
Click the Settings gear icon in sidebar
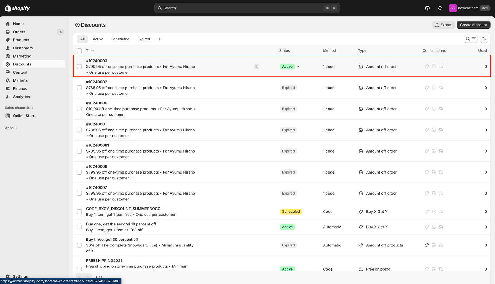pyautogui.click(x=8, y=276)
